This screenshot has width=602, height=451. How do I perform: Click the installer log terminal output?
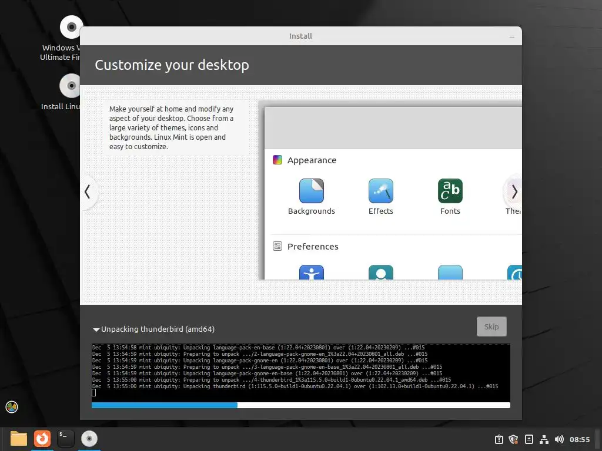tap(301, 373)
